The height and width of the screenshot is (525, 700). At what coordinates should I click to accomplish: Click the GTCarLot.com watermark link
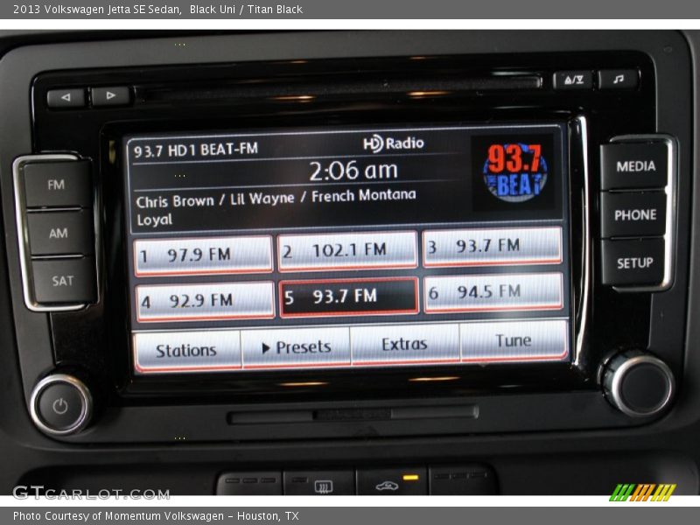click(x=91, y=493)
